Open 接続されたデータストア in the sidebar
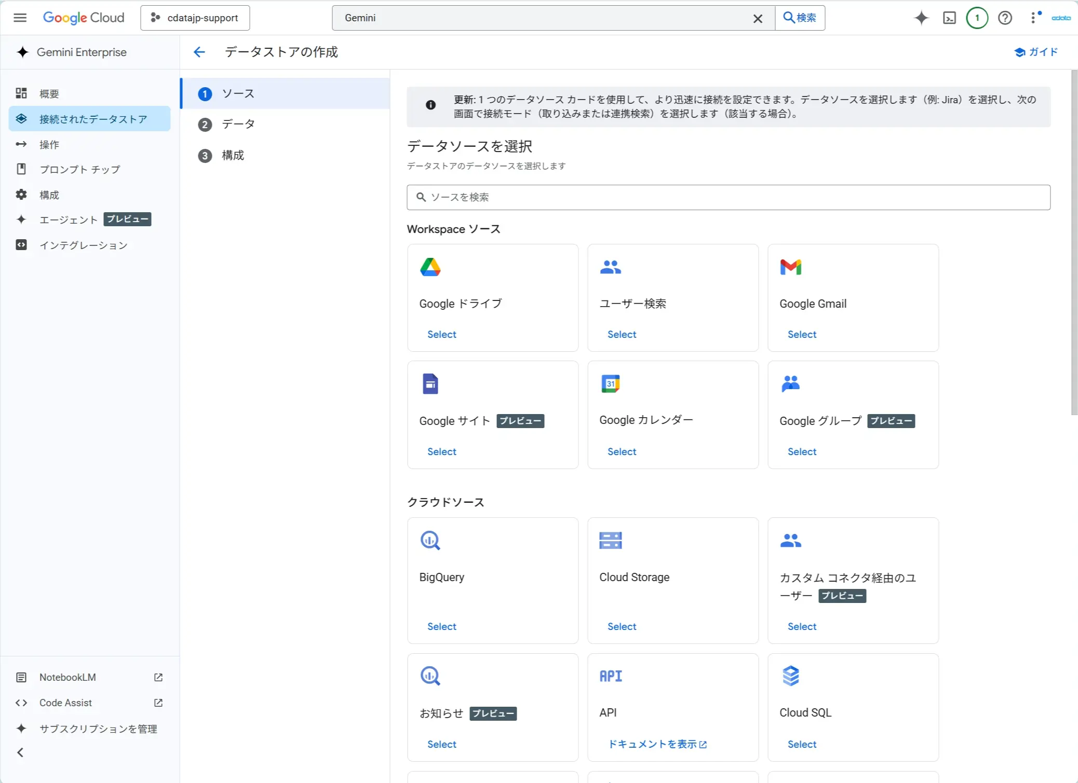This screenshot has width=1078, height=783. click(93, 119)
